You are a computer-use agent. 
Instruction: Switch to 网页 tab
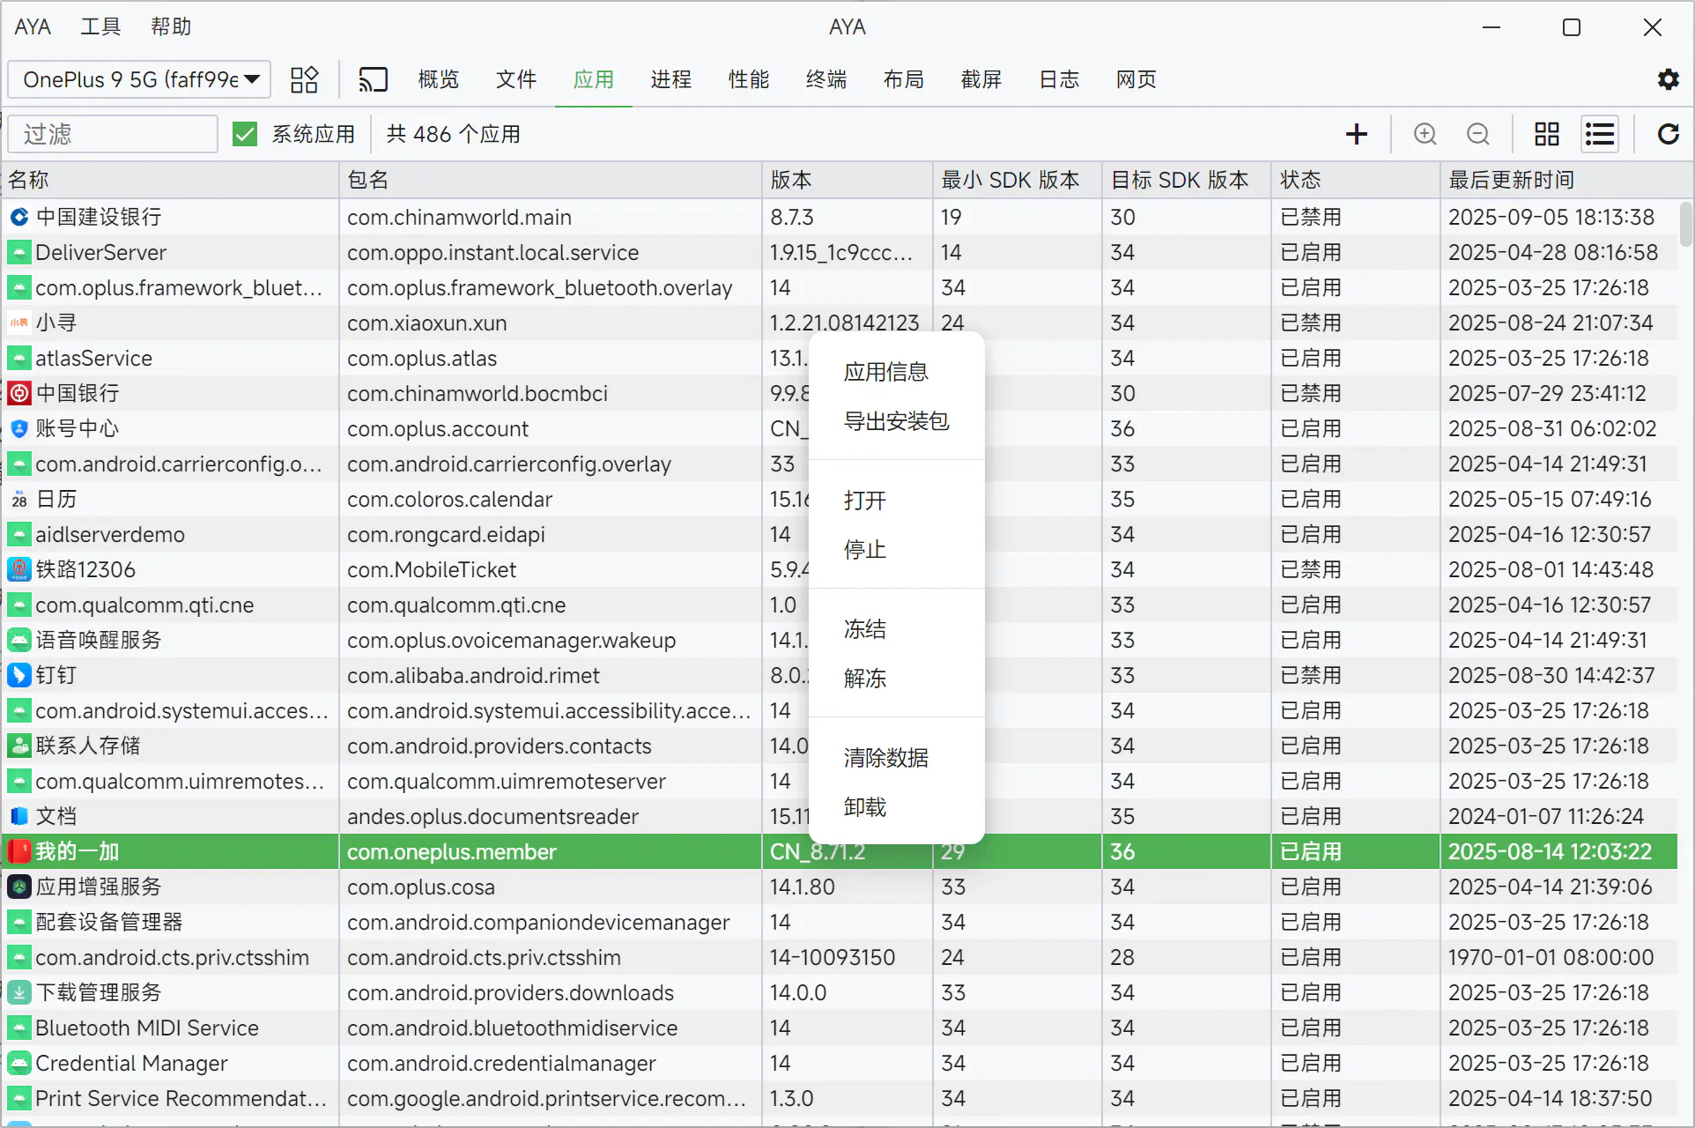[x=1136, y=79]
